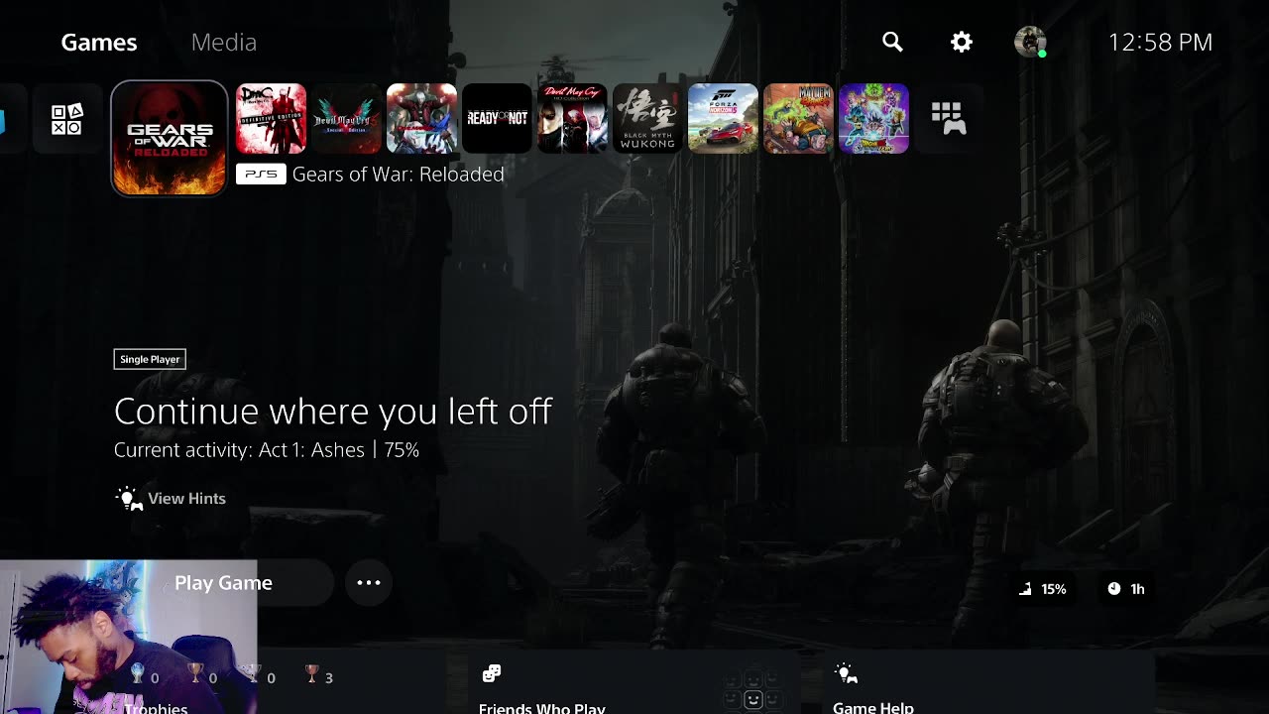Select the Mayhem Brawler game tile
Viewport: 1269px width, 714px height.
click(x=799, y=119)
